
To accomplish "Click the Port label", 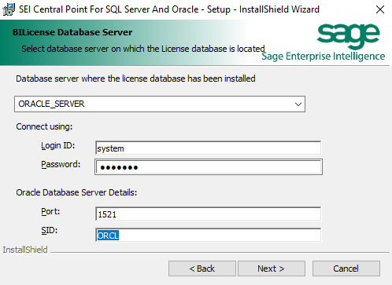I will (50, 211).
